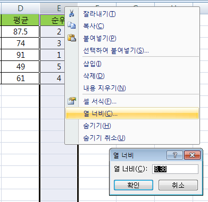Select 삽입(I) menu item
This screenshot has height=202, width=208.
click(132, 64)
